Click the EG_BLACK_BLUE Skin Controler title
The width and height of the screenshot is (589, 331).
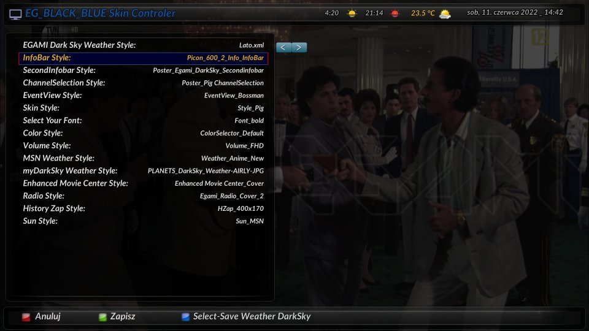point(100,13)
